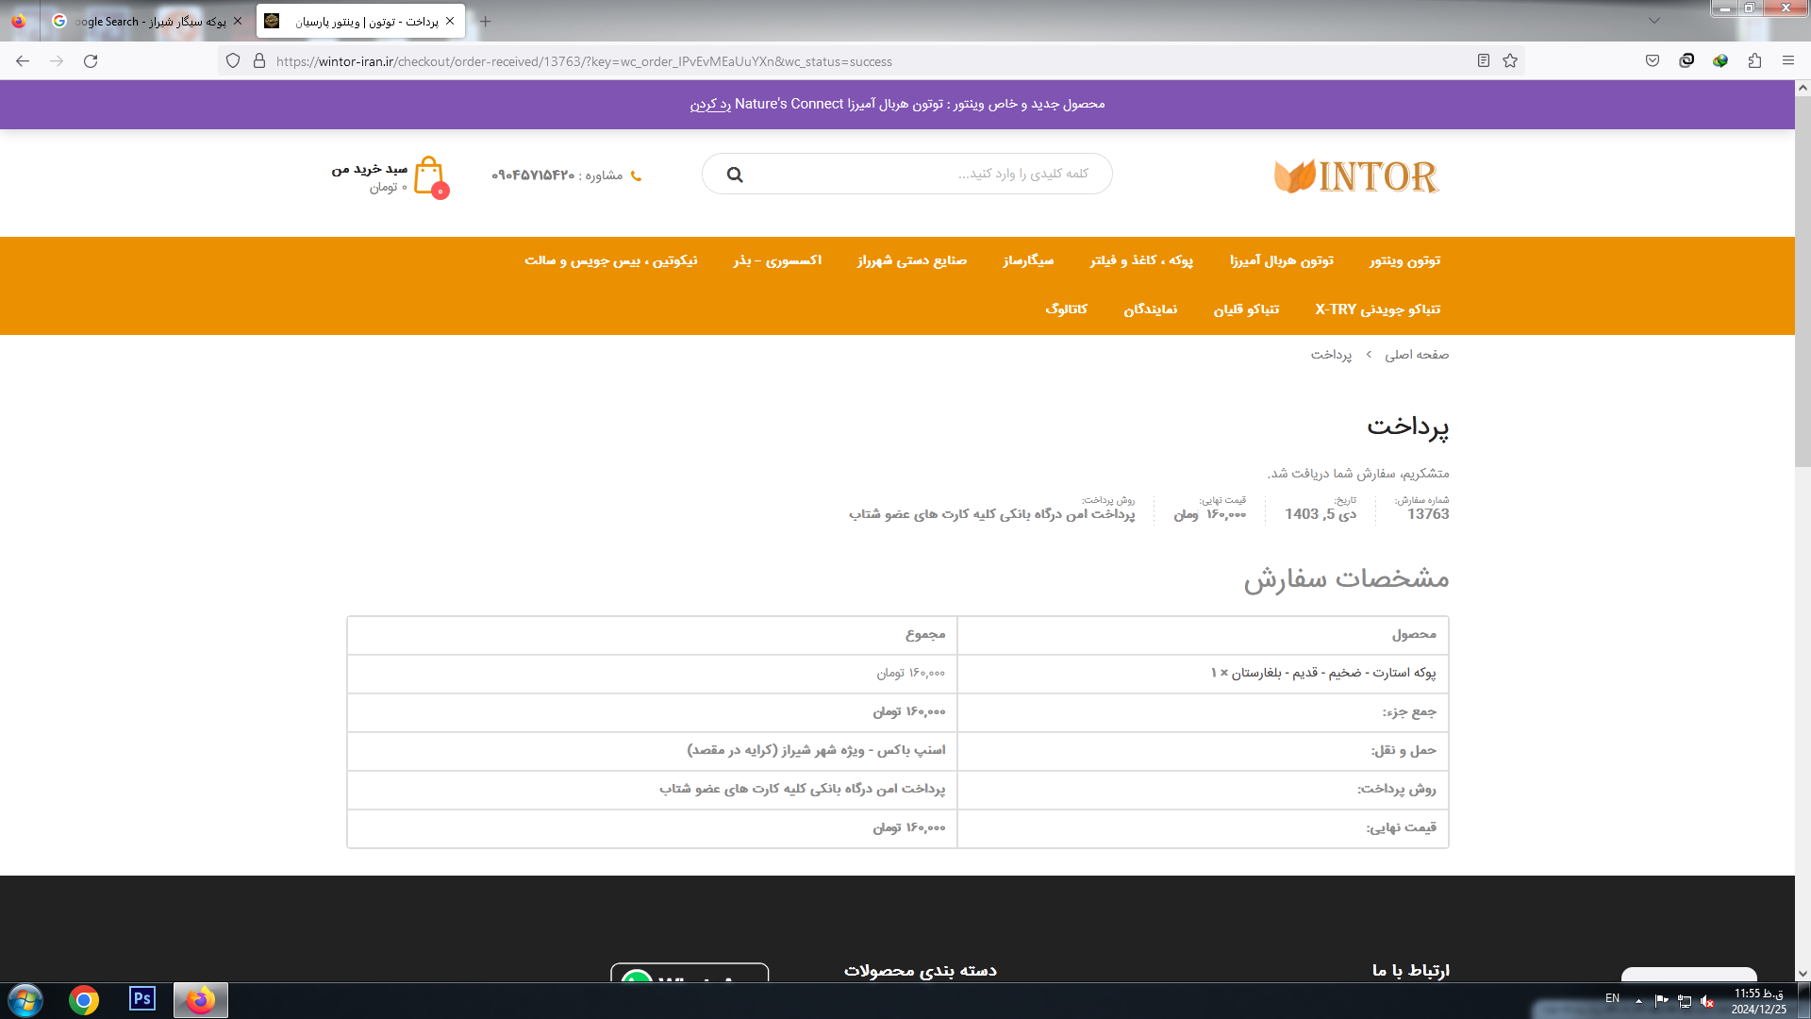This screenshot has height=1019, width=1811.
Task: Show hidden system tray icons arrow
Action: pyautogui.click(x=1638, y=1000)
